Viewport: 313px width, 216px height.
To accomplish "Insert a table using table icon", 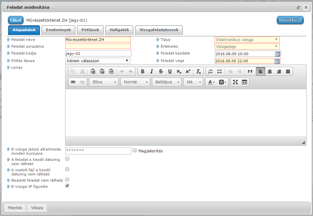I will click(x=244, y=82).
